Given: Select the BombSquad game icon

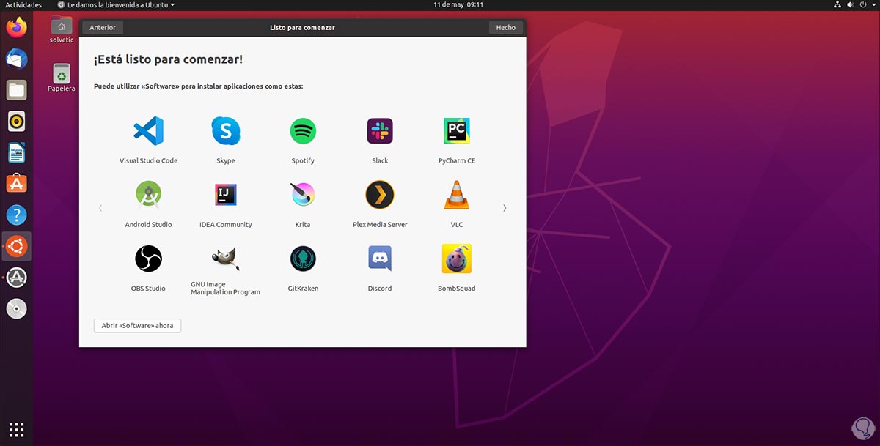Looking at the screenshot, I should point(457,259).
